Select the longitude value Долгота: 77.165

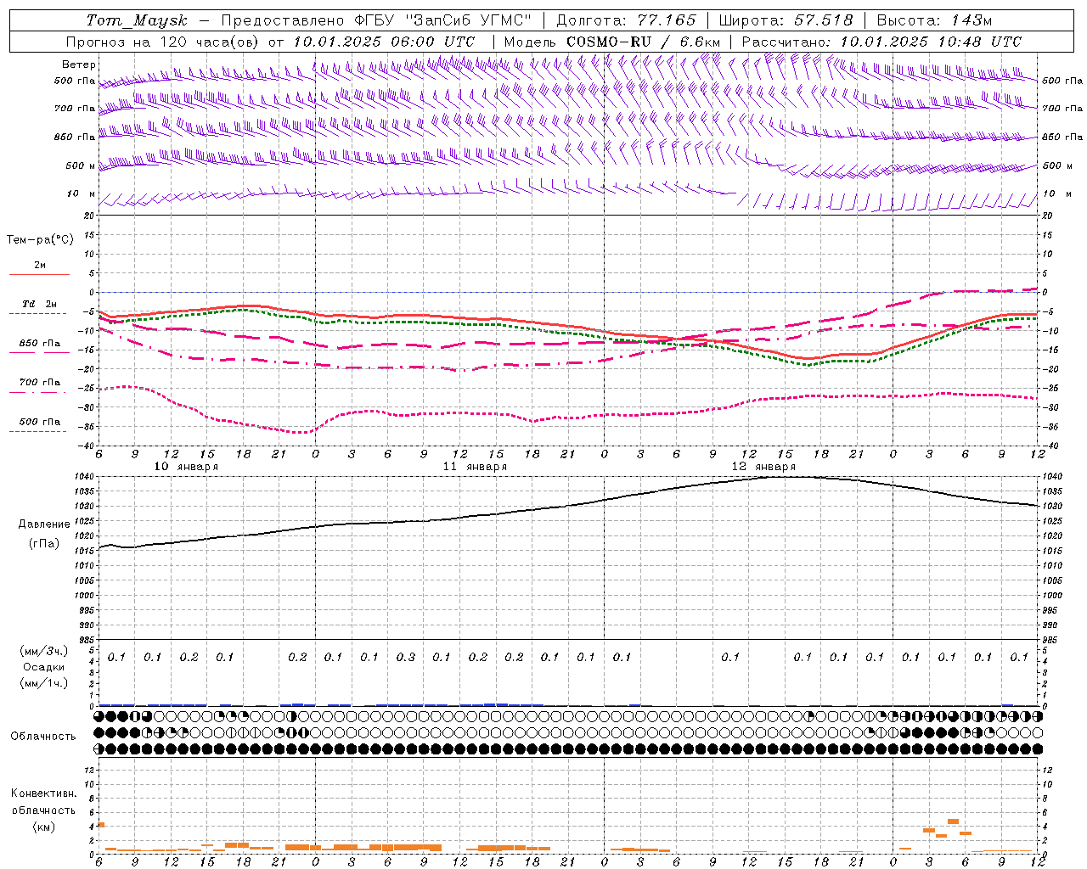626,20
